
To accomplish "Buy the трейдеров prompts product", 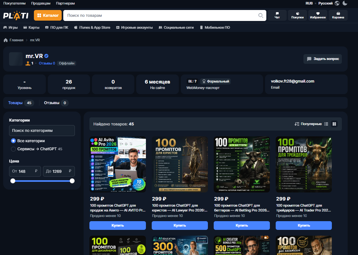I will click(304, 225).
